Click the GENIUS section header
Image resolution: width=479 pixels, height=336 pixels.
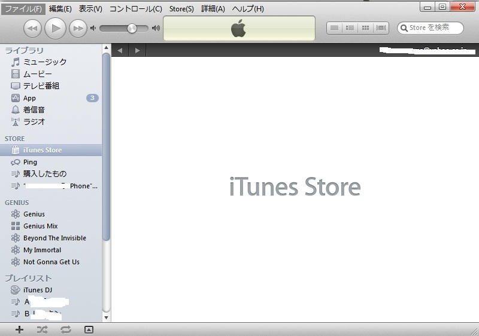pyautogui.click(x=17, y=203)
